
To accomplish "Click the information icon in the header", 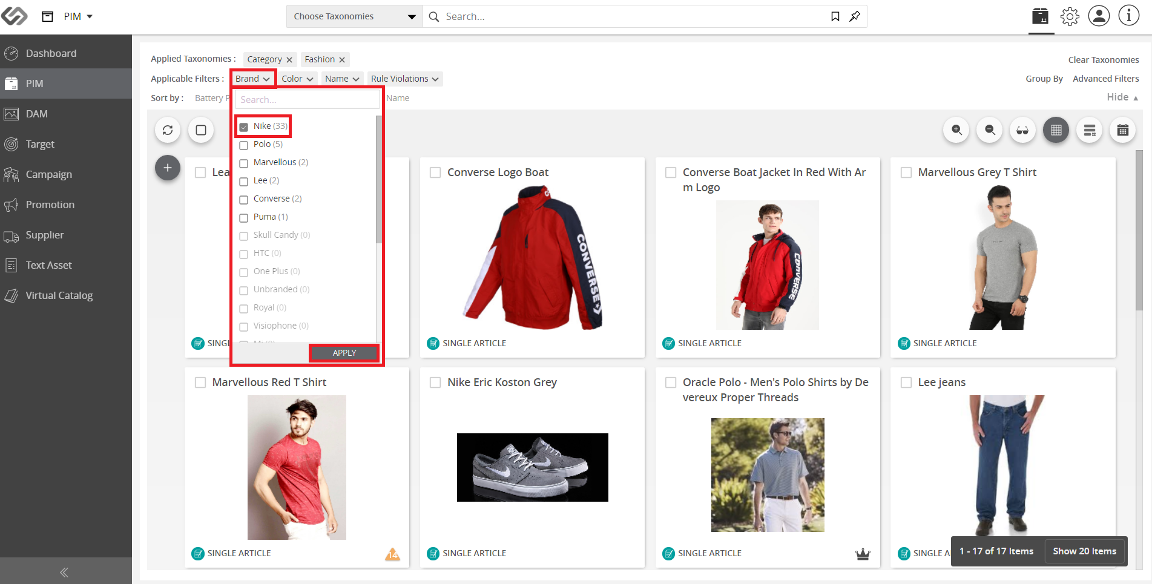I will 1128,16.
